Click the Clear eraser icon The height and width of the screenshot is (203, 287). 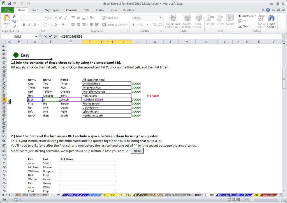240,26
